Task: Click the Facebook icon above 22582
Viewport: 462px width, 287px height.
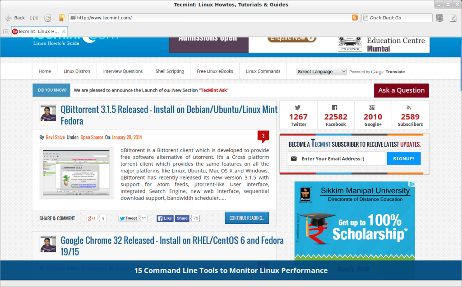Action: point(334,107)
